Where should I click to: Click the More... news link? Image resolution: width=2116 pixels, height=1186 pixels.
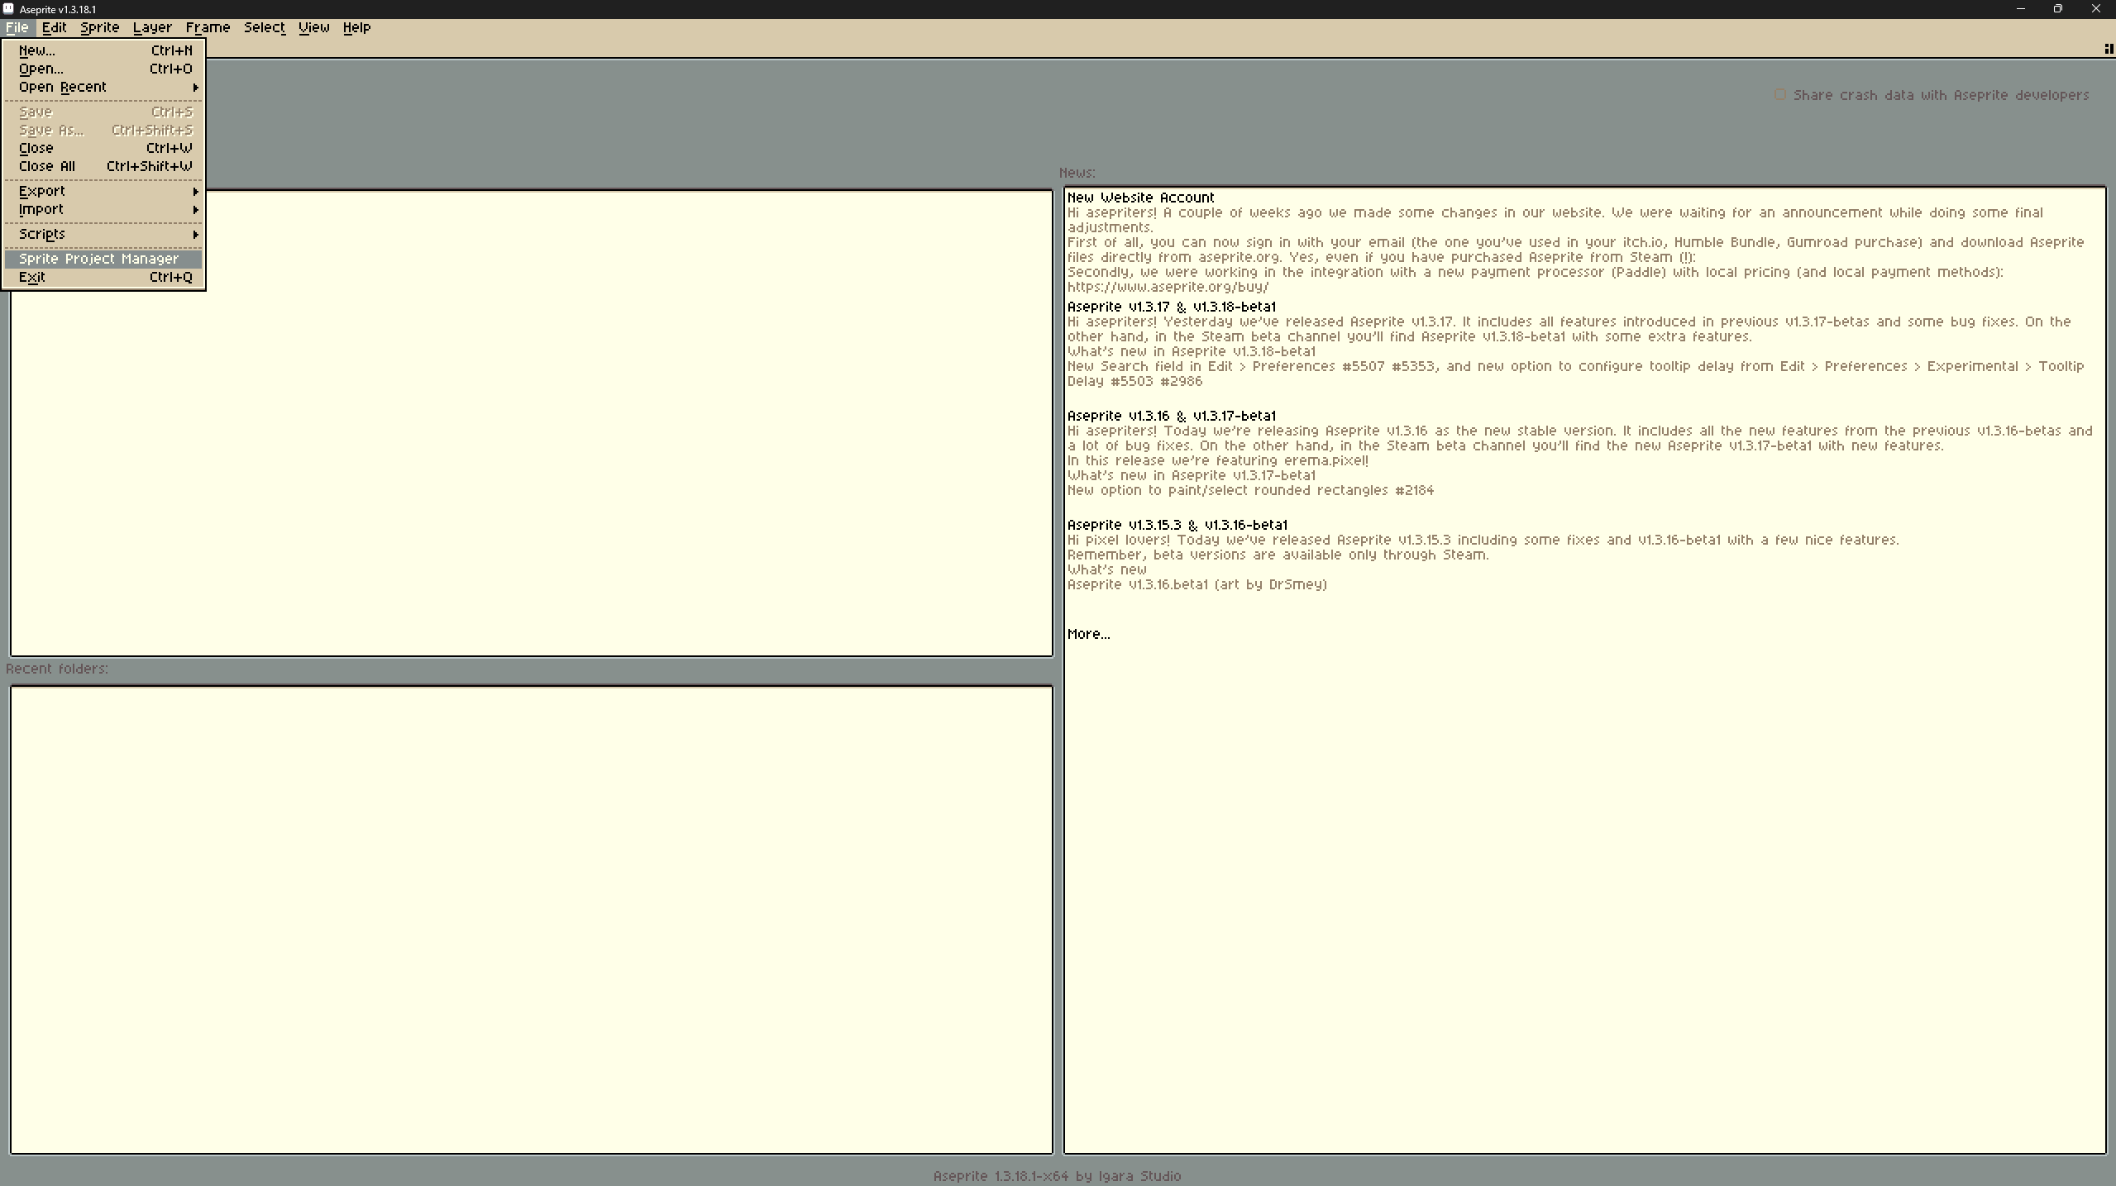1088,634
